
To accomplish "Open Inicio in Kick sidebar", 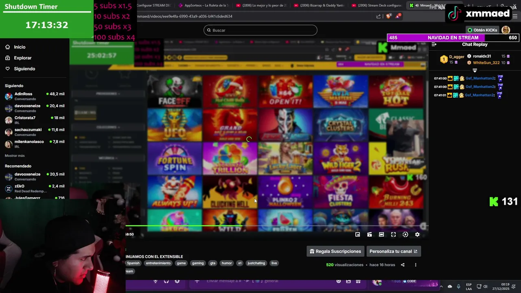I will point(20,47).
